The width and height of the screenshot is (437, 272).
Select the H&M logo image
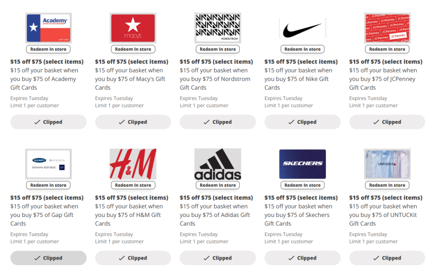(133, 164)
